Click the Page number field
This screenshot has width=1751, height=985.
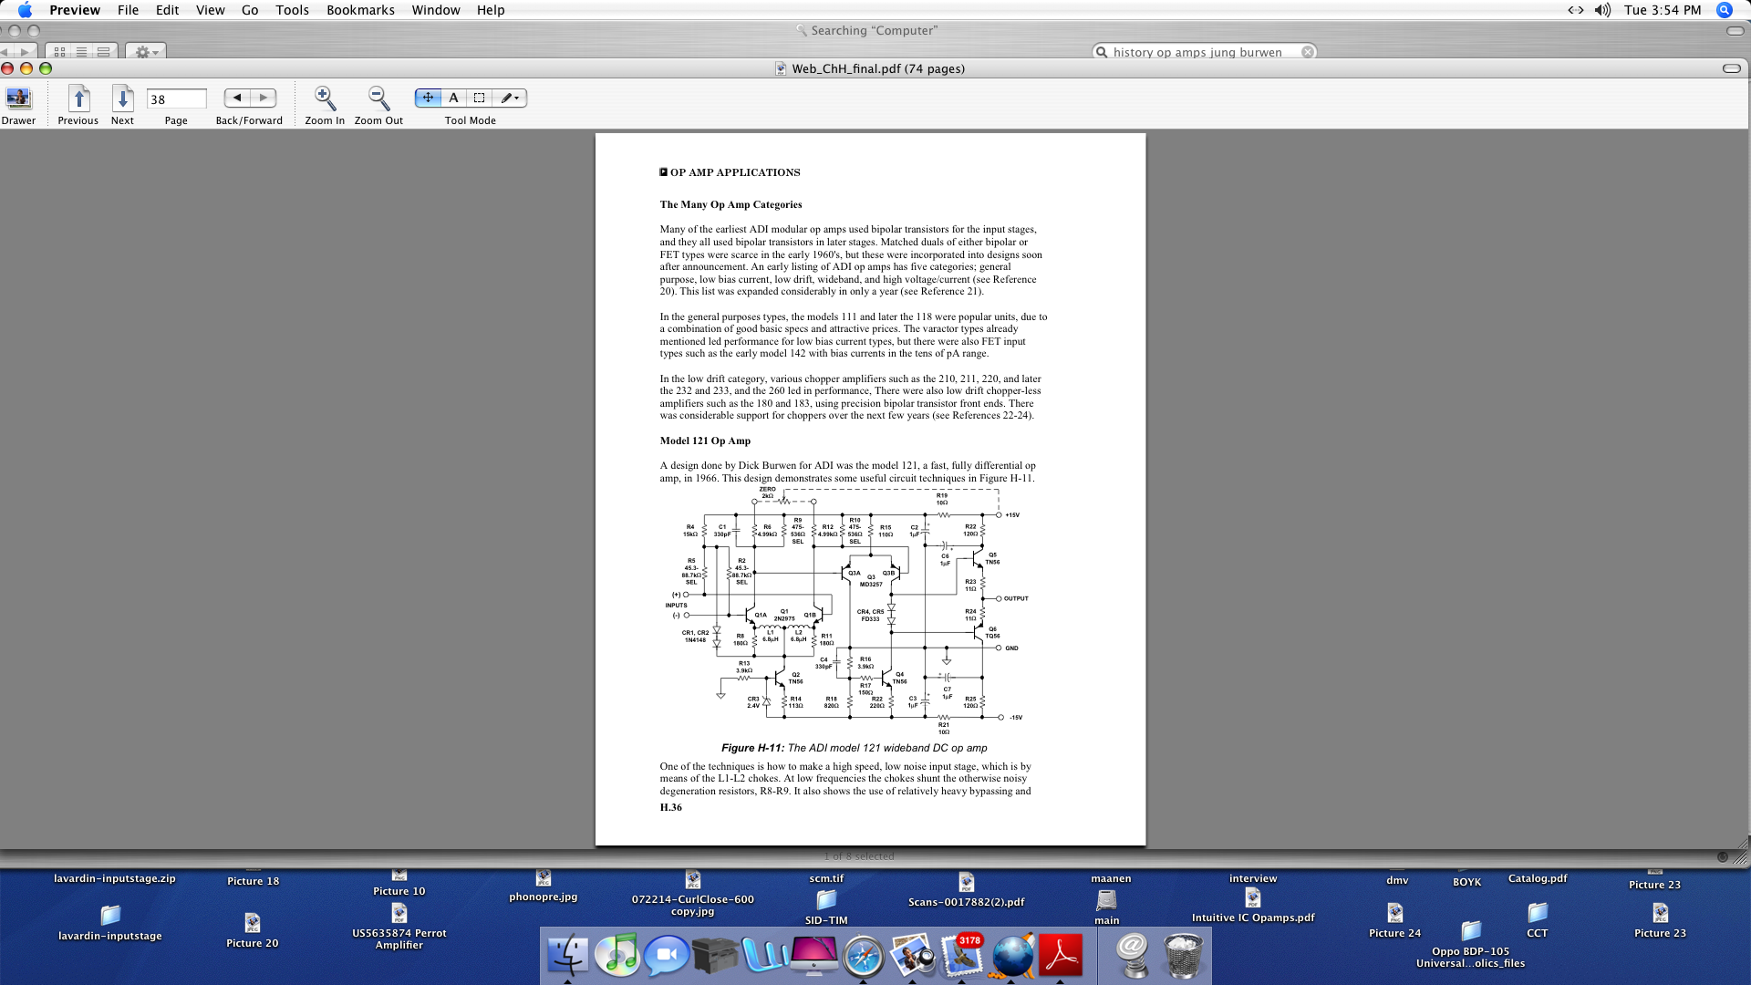(x=177, y=98)
